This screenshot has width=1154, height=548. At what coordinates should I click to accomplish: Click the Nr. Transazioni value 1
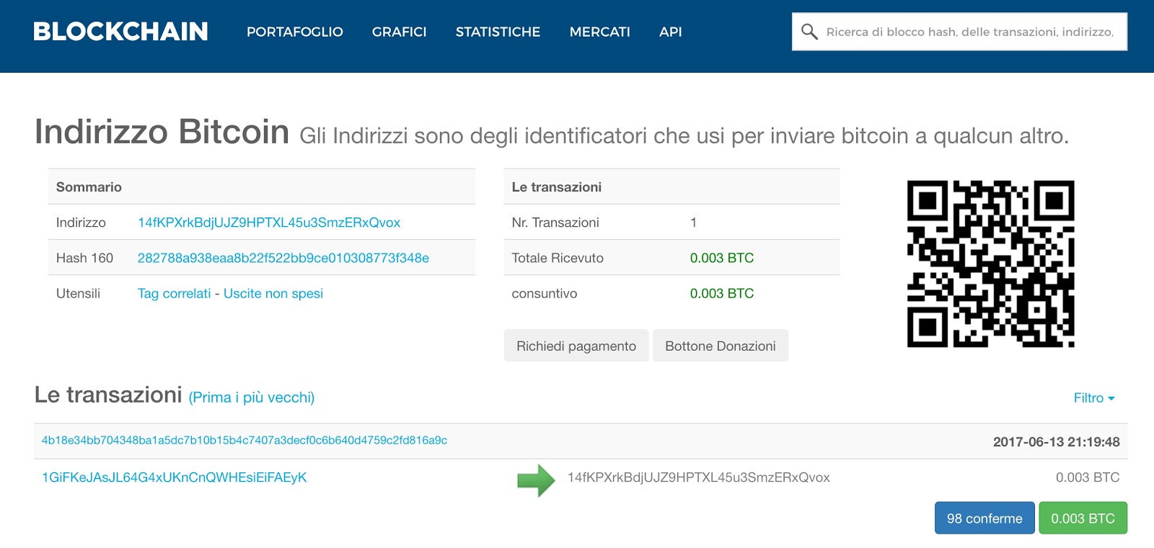694,223
